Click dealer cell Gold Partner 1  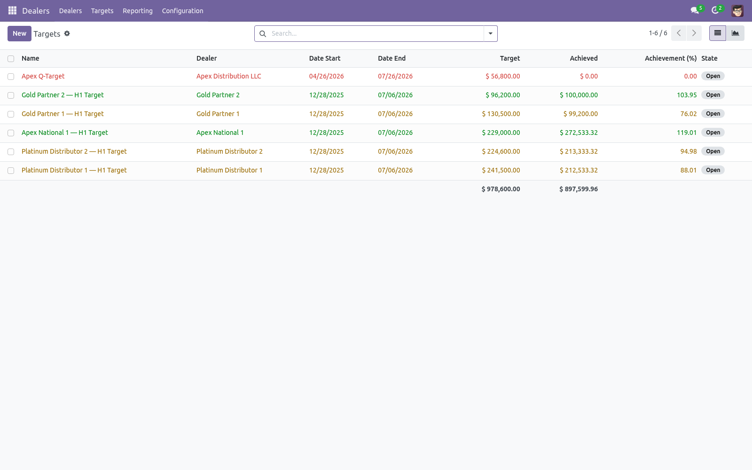pyautogui.click(x=218, y=114)
